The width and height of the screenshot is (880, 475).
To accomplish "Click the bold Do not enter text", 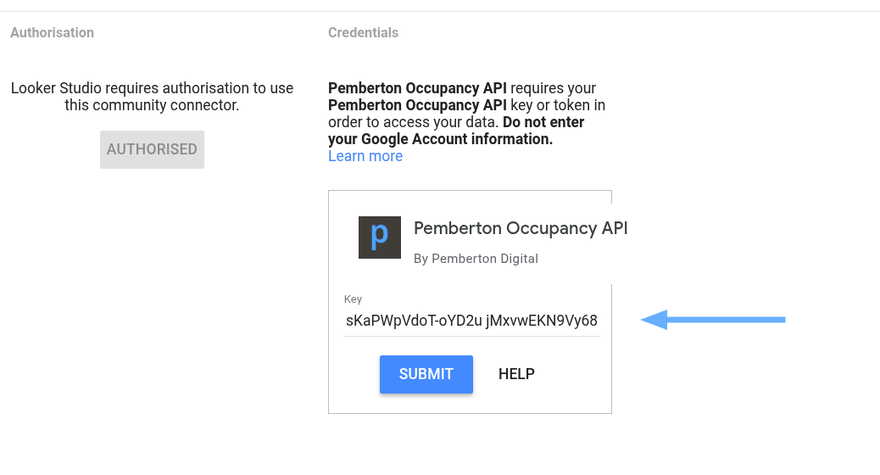I will tap(543, 122).
